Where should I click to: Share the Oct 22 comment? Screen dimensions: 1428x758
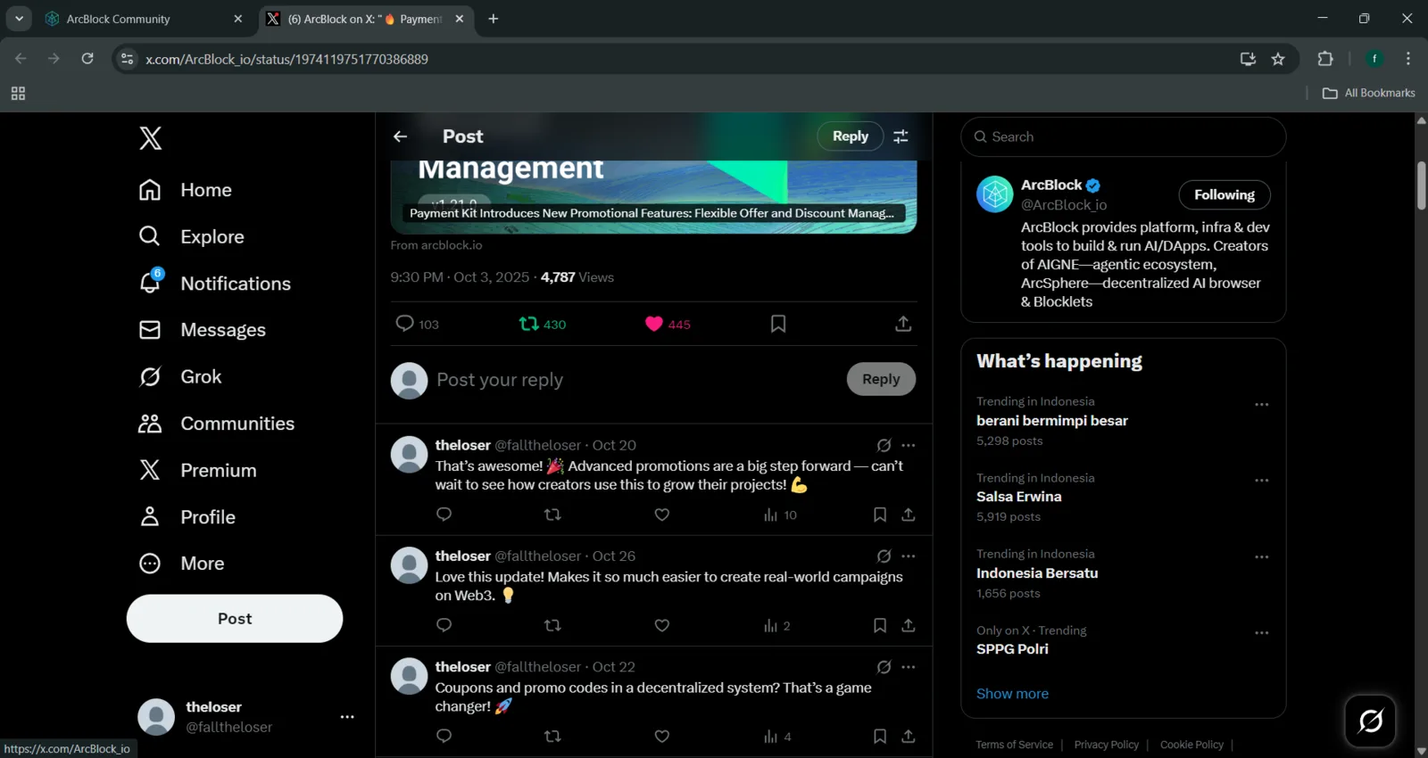(909, 736)
